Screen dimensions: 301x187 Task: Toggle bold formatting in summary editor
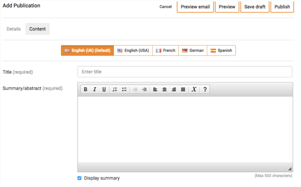click(86, 89)
